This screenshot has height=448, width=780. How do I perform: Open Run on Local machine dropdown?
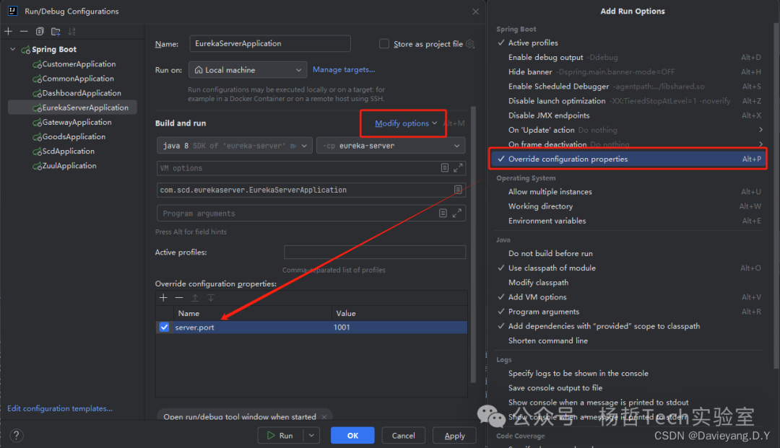coord(248,70)
